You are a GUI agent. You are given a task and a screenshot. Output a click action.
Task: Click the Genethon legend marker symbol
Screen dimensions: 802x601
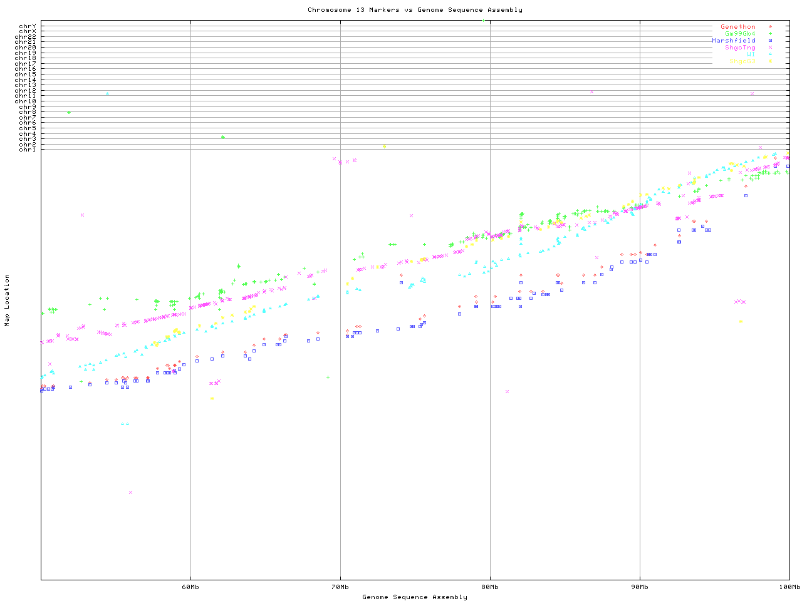770,27
